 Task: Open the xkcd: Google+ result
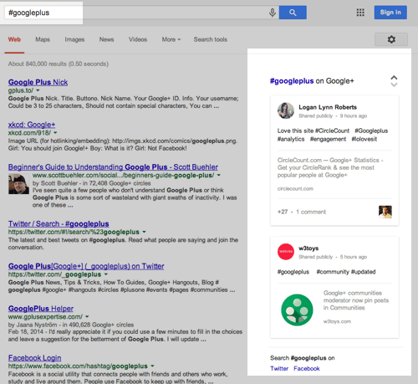pyautogui.click(x=32, y=125)
